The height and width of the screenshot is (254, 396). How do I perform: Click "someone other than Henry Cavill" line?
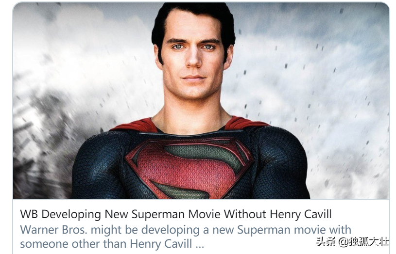point(106,244)
